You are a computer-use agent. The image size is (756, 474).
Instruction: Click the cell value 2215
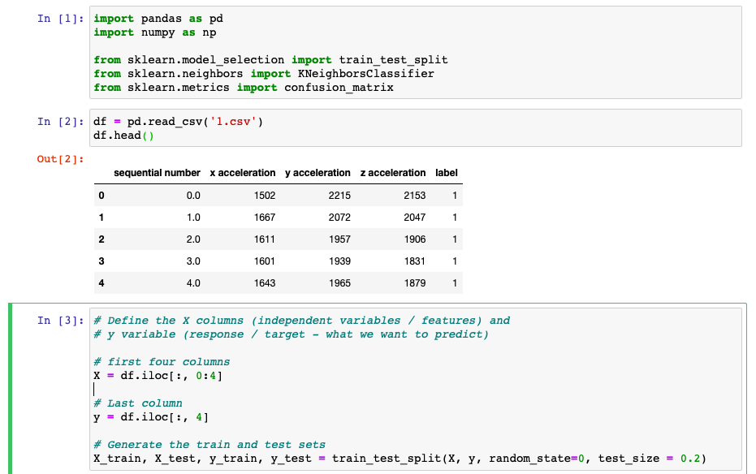(339, 196)
